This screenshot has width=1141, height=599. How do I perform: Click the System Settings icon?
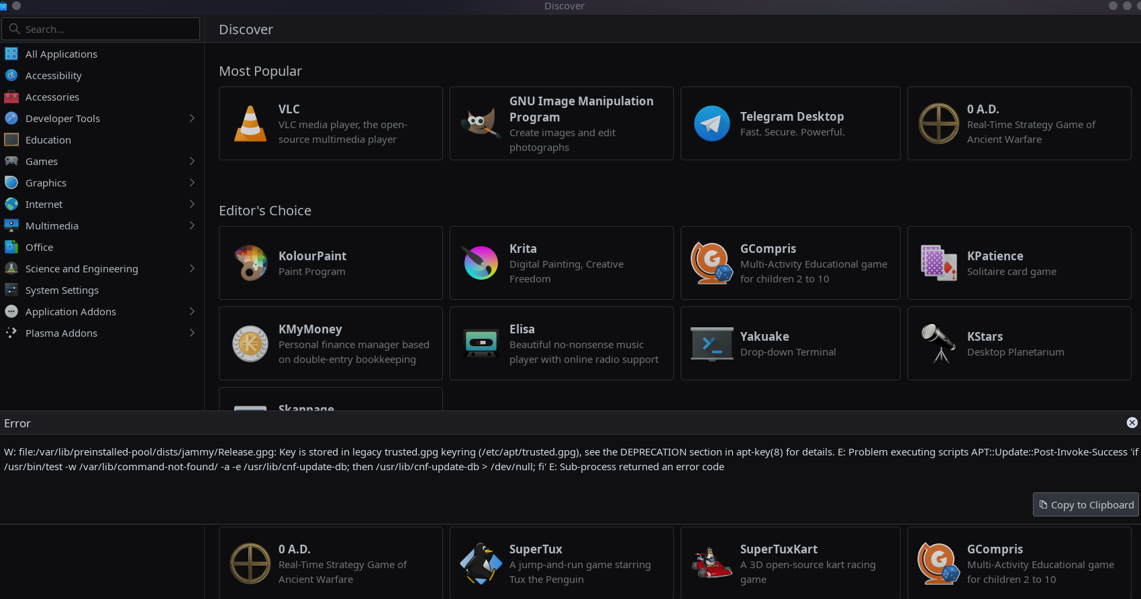tap(11, 290)
